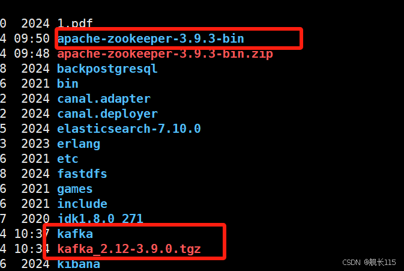Click the backpostgresql directory entry

coord(107,69)
